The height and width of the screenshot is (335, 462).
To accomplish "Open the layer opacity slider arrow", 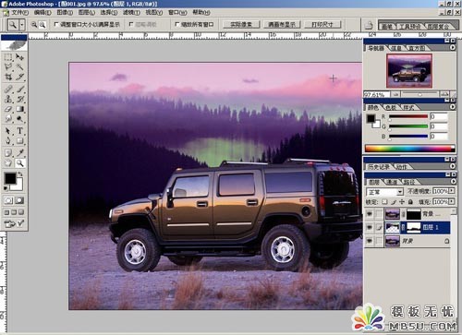I will pos(452,191).
